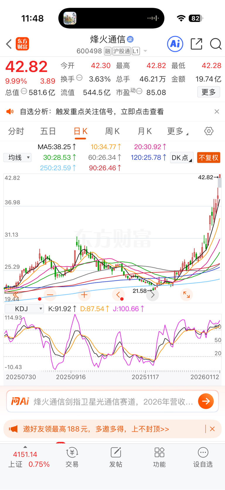225x490 pixels.
Task: Close the invite friends banner
Action: (212, 429)
